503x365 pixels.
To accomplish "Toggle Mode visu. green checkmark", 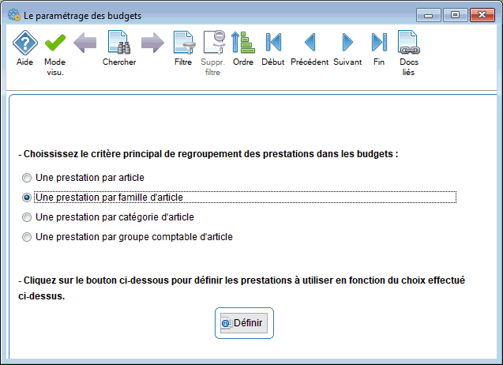I will pyautogui.click(x=55, y=43).
